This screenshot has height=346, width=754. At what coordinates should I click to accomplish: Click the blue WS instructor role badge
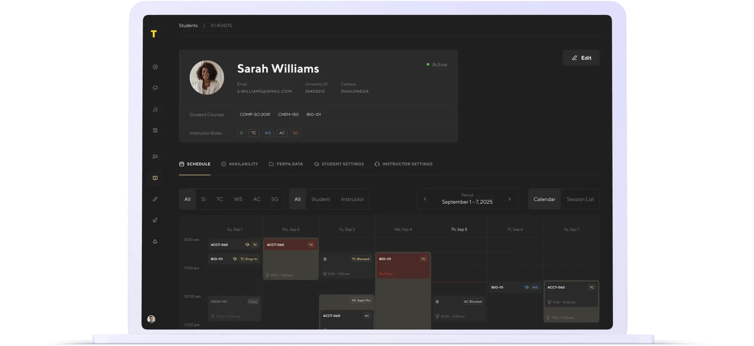268,133
